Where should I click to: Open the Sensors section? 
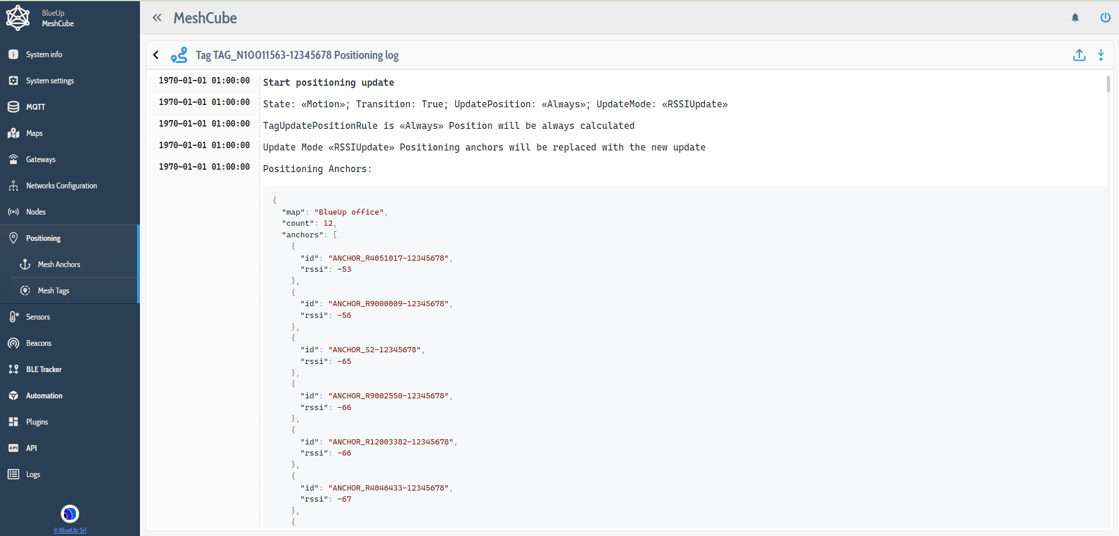coord(38,317)
